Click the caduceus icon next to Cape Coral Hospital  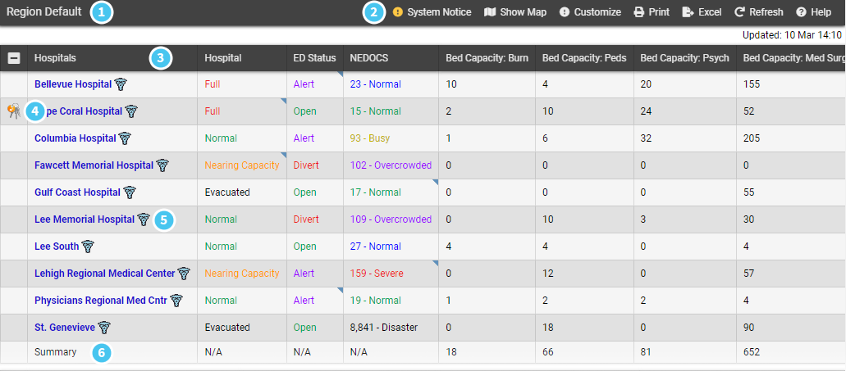coord(131,111)
